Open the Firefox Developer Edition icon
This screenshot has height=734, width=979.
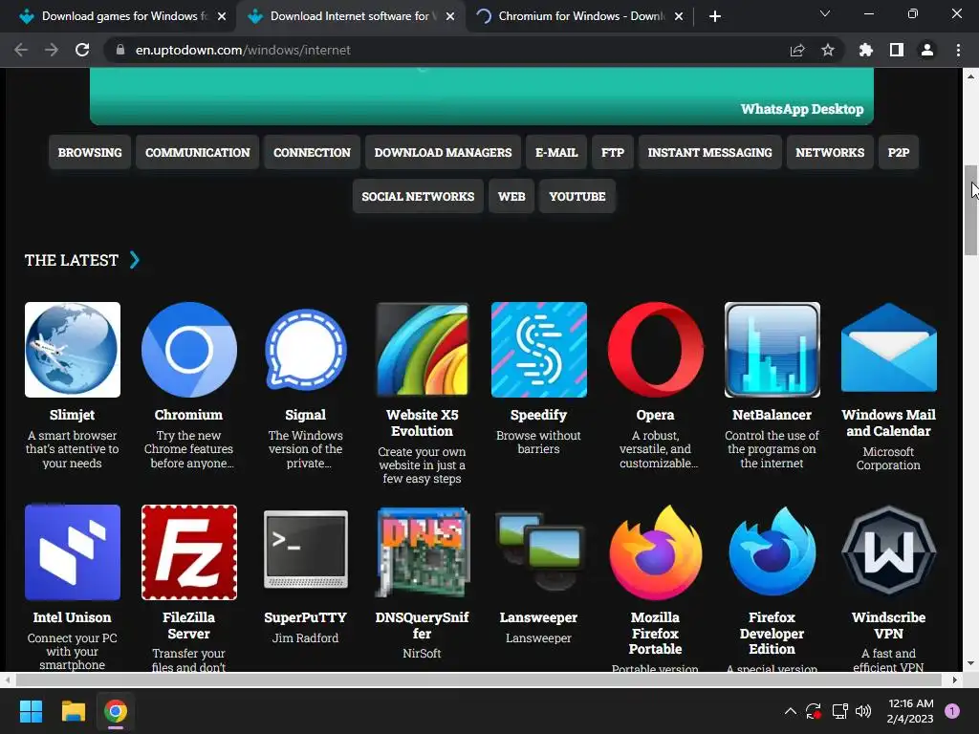tap(772, 552)
